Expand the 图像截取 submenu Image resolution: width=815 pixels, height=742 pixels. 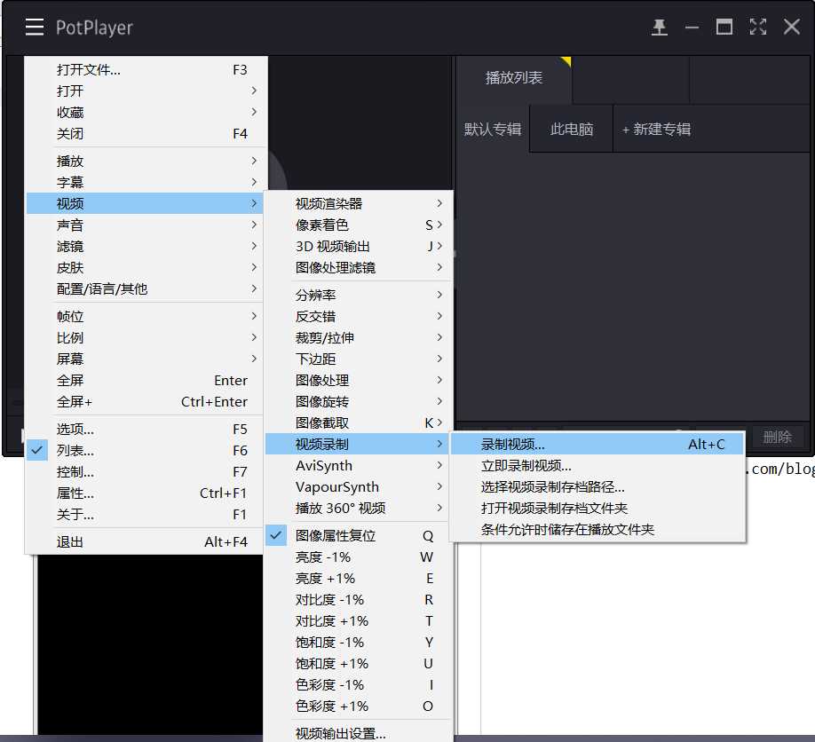(x=358, y=423)
